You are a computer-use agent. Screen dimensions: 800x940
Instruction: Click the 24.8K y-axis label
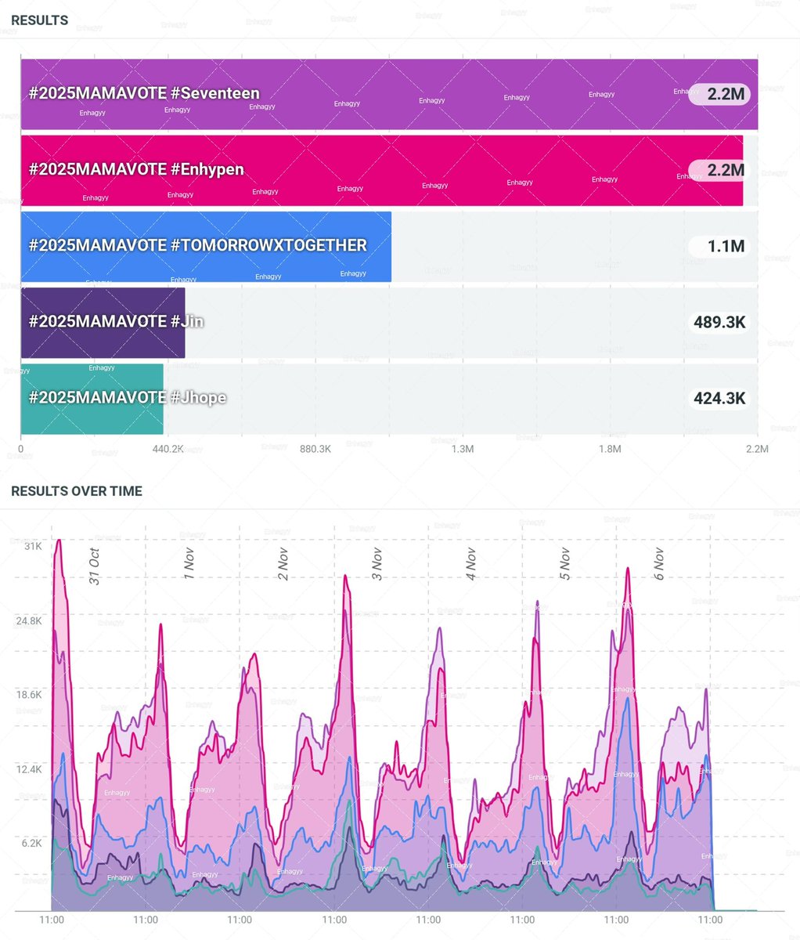[x=28, y=620]
